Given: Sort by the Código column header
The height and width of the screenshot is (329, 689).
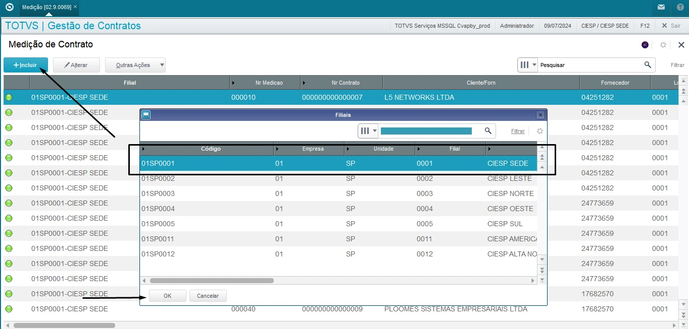Looking at the screenshot, I should click(211, 149).
